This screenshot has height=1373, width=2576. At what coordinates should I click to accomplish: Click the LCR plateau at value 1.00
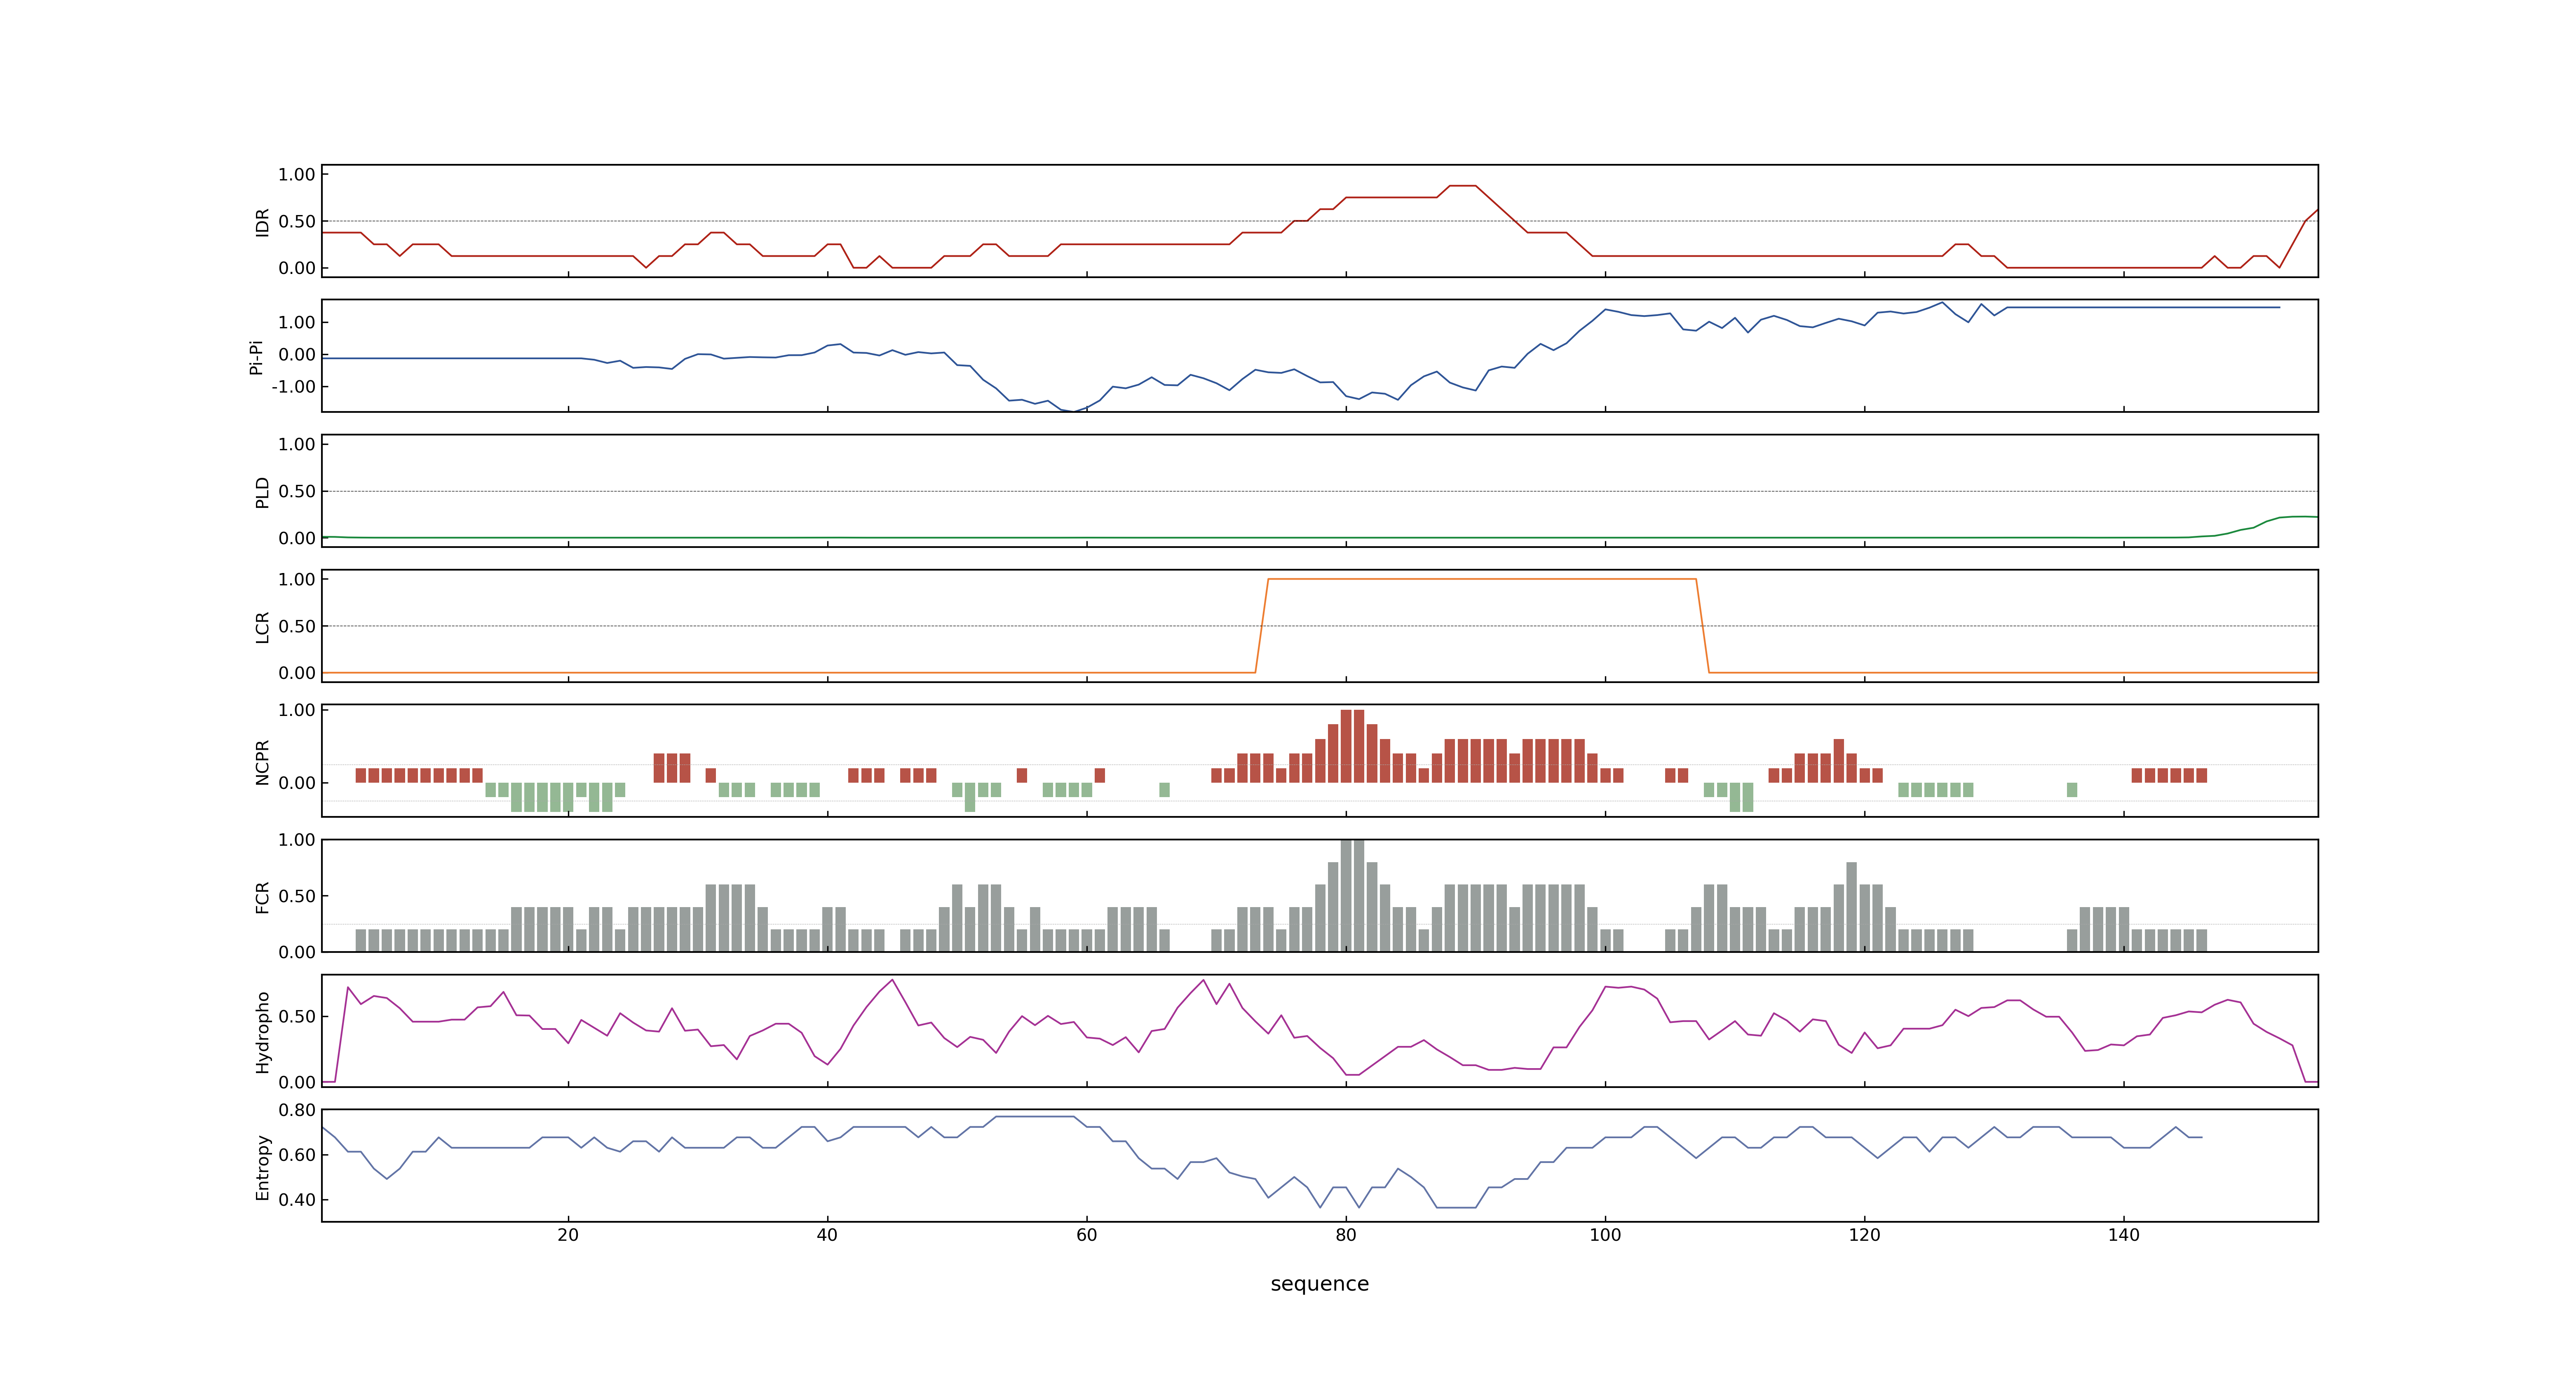(x=1482, y=580)
